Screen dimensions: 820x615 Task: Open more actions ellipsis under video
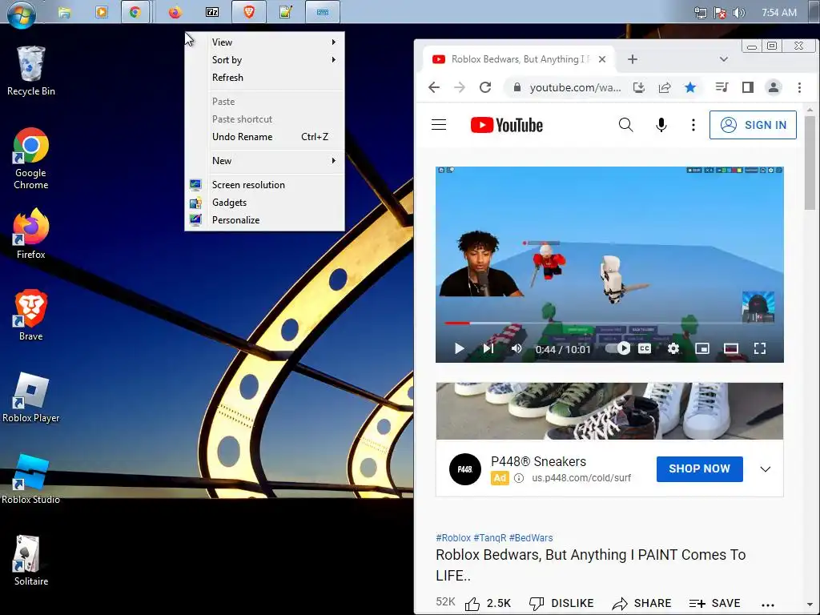[768, 605]
